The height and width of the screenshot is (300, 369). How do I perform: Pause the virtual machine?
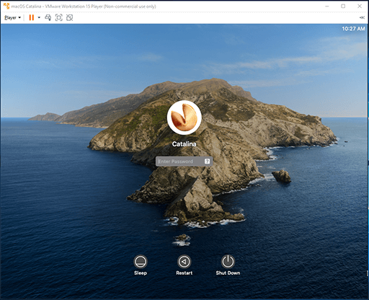click(32, 17)
